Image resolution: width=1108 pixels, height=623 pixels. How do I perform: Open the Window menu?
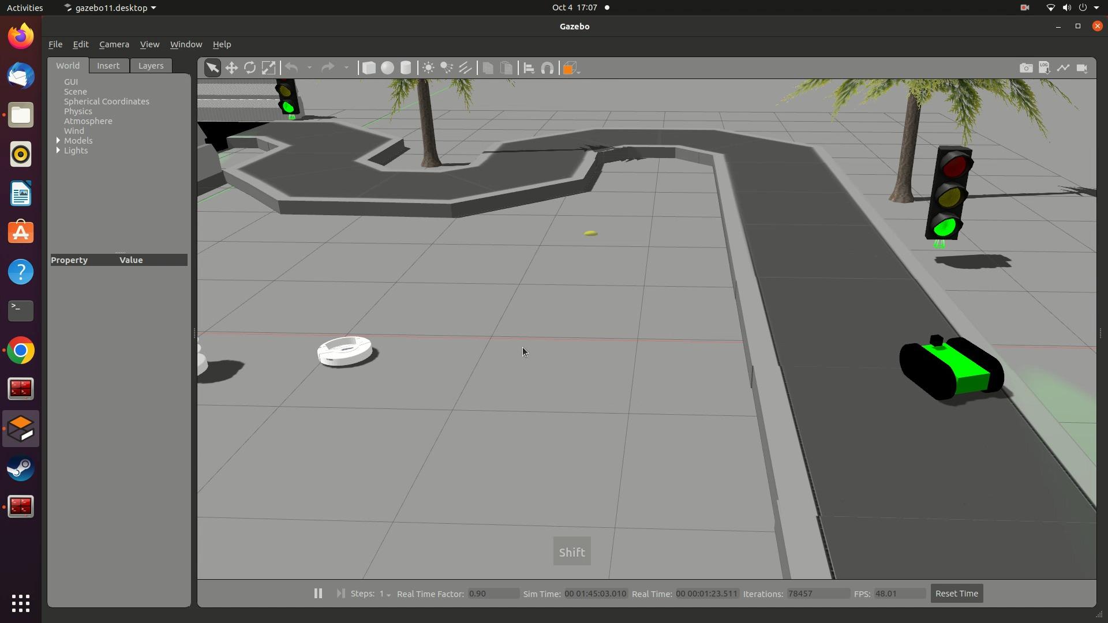click(186, 44)
